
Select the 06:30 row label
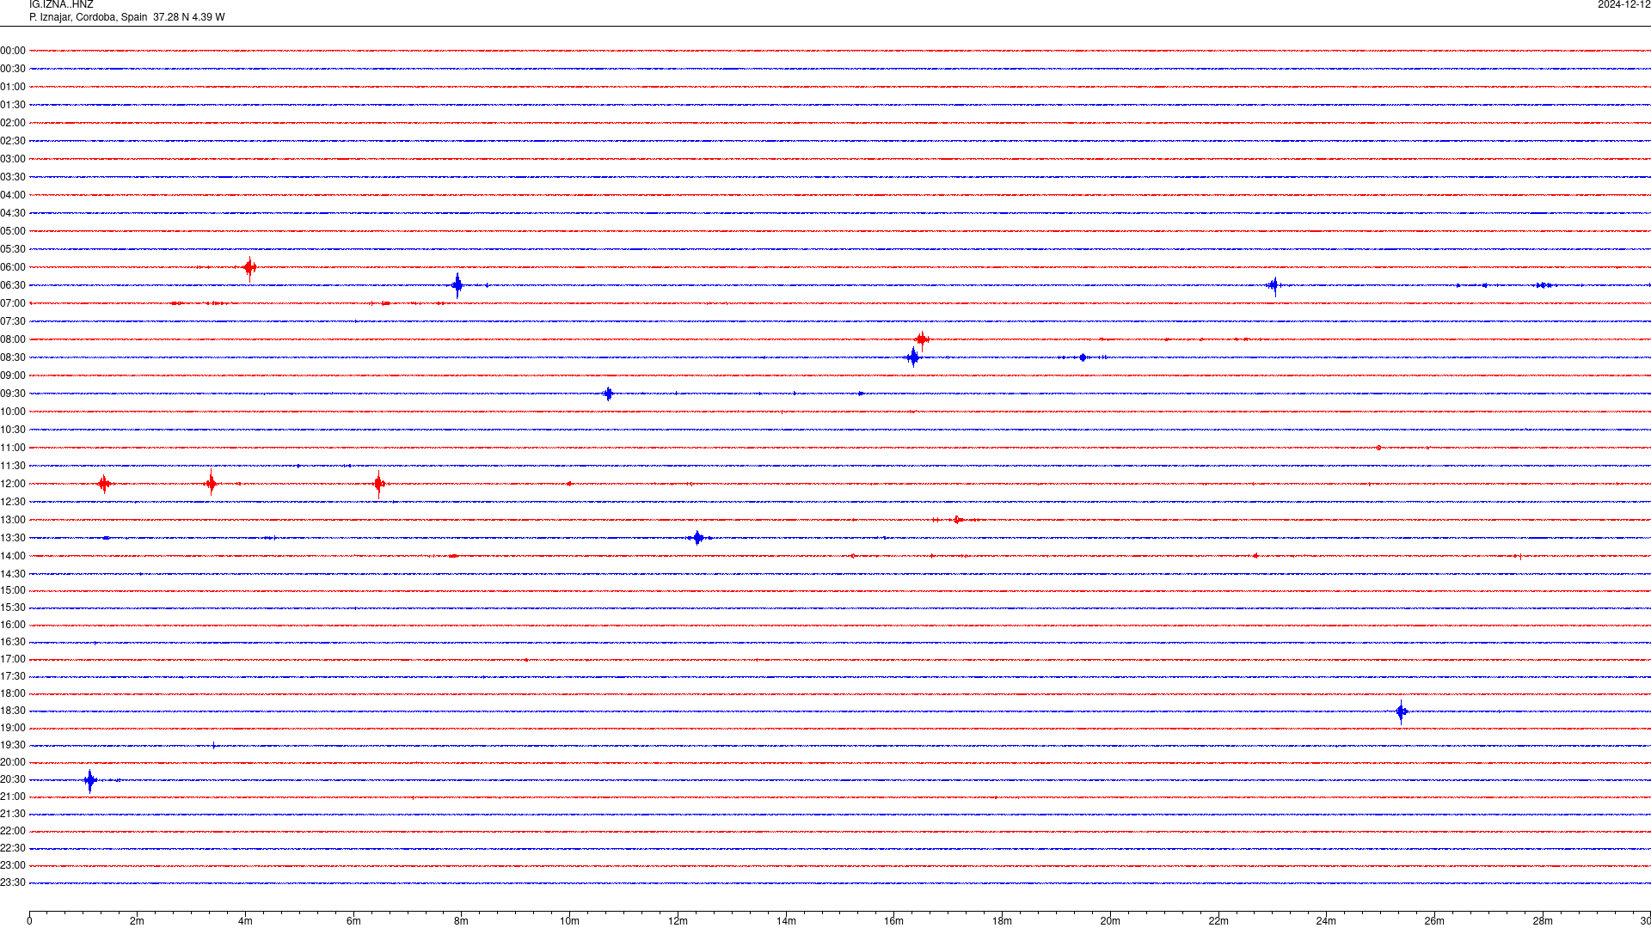(13, 285)
